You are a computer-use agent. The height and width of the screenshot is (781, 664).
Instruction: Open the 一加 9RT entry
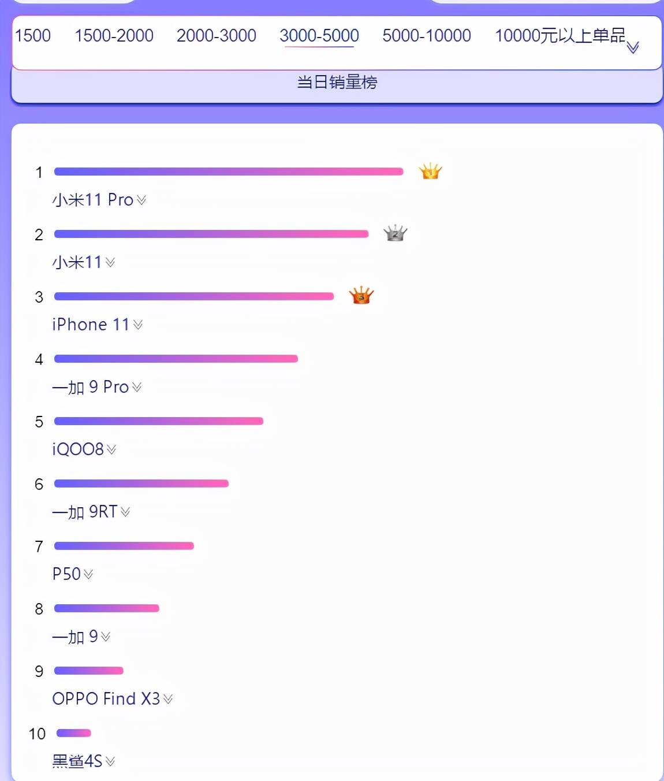coord(85,512)
